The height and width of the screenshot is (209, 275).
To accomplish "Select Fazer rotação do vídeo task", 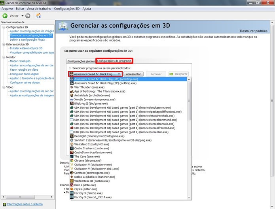I will [24, 70].
